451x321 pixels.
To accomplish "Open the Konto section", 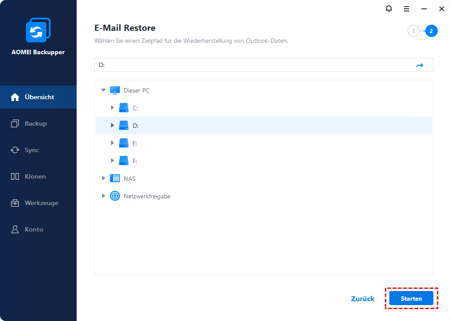I will click(x=38, y=229).
